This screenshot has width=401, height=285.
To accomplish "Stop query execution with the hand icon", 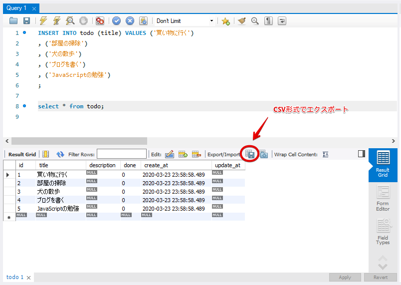I will tap(83, 21).
